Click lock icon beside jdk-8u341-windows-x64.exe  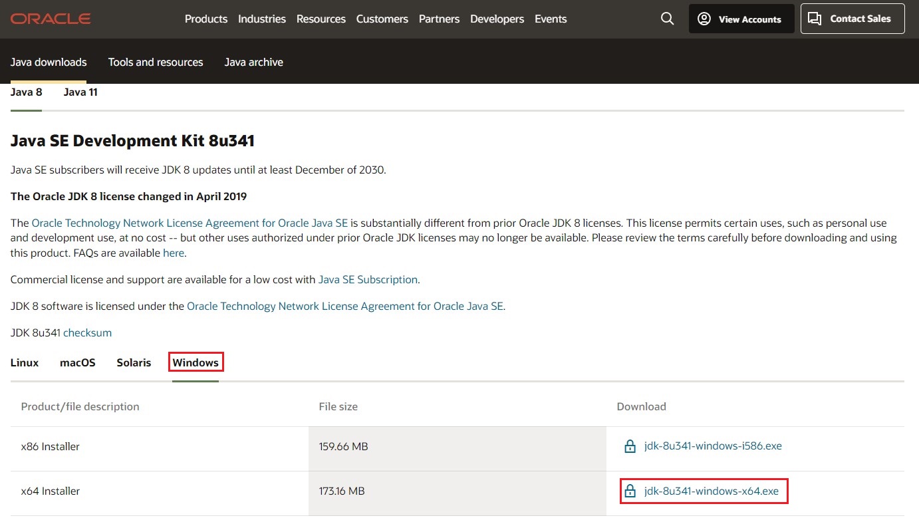630,492
